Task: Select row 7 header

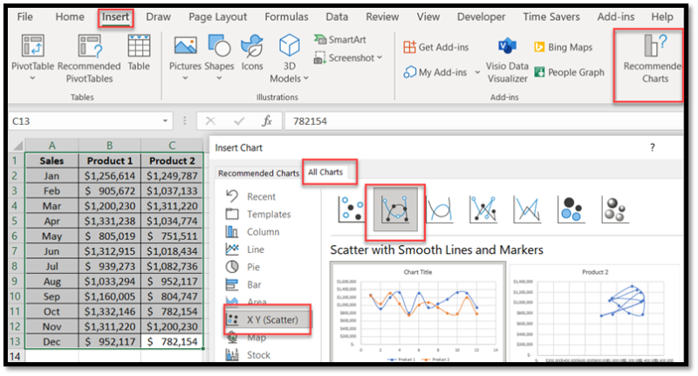Action: coord(15,251)
